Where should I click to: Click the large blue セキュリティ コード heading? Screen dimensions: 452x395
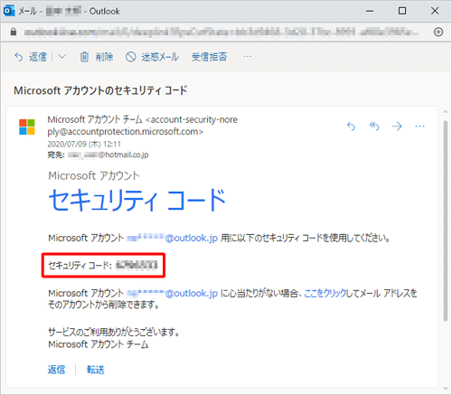(x=137, y=200)
